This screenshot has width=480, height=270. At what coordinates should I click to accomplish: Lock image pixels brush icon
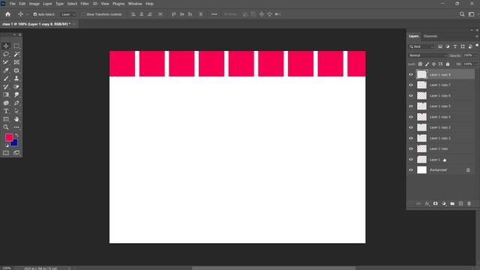(427, 64)
